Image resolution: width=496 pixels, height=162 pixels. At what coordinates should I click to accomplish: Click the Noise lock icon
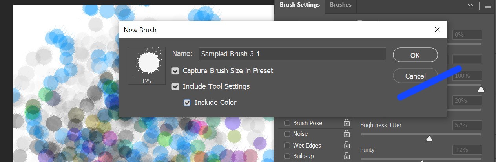(x=346, y=134)
